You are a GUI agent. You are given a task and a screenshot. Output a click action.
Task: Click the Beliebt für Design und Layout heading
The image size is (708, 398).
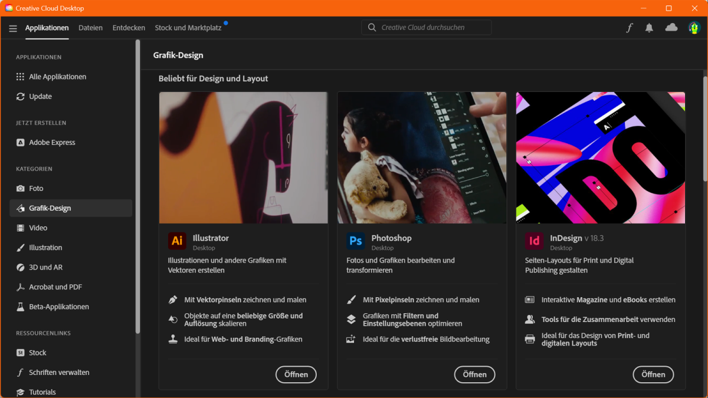coord(214,78)
